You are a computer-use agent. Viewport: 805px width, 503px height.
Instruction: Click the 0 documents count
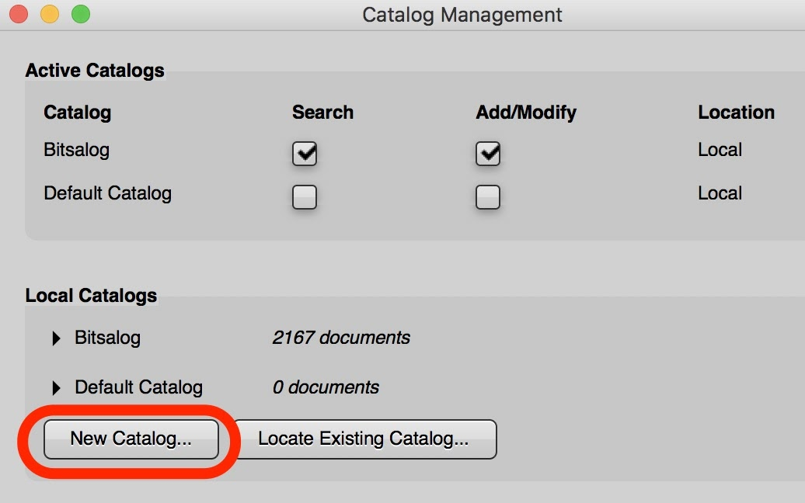[x=326, y=387]
